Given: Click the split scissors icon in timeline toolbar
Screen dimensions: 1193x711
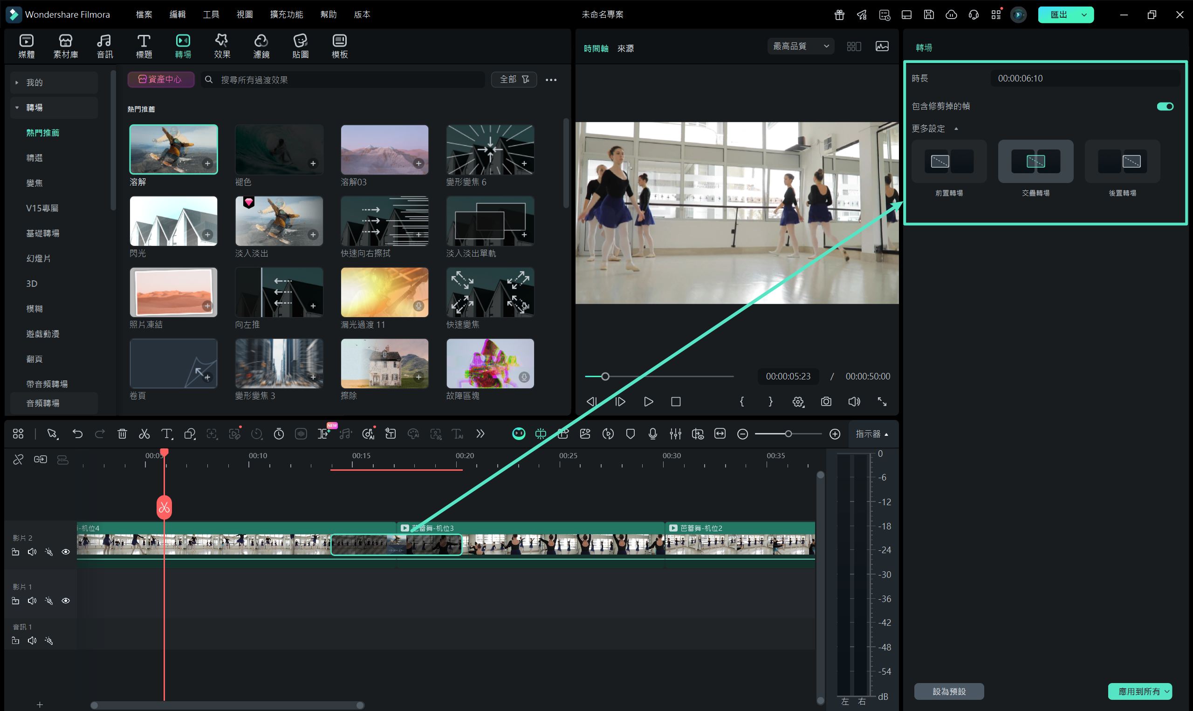Looking at the screenshot, I should coord(144,434).
